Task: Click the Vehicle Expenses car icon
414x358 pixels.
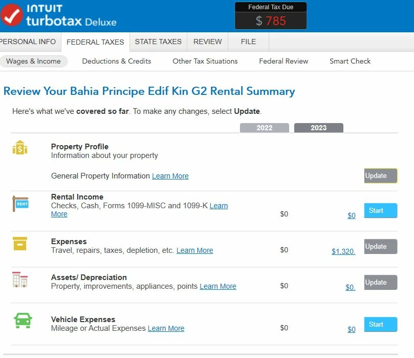Action: pyautogui.click(x=23, y=321)
